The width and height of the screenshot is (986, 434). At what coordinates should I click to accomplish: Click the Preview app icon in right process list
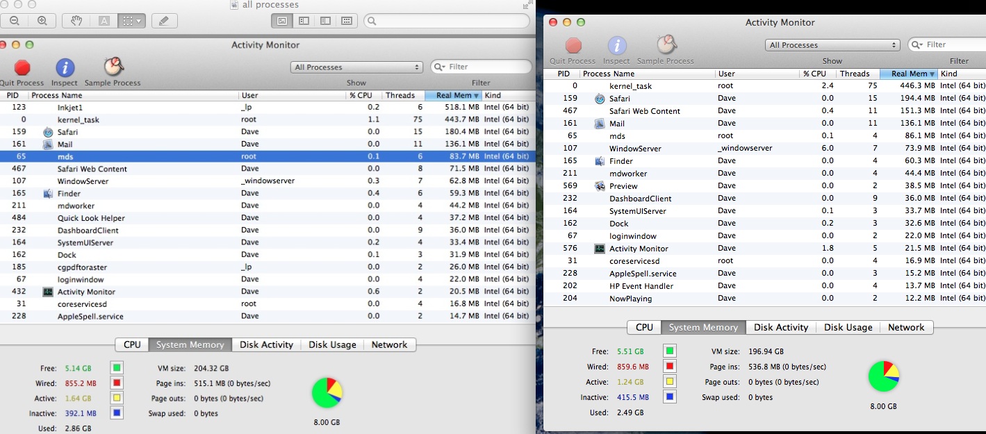coord(600,186)
